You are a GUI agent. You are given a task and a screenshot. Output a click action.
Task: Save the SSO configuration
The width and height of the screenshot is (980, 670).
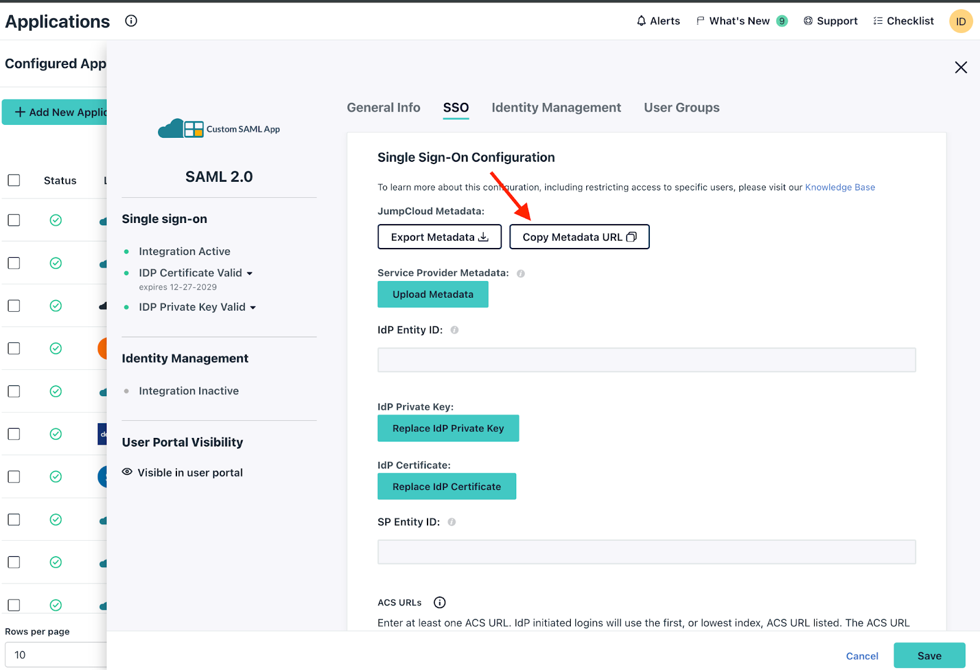tap(929, 656)
